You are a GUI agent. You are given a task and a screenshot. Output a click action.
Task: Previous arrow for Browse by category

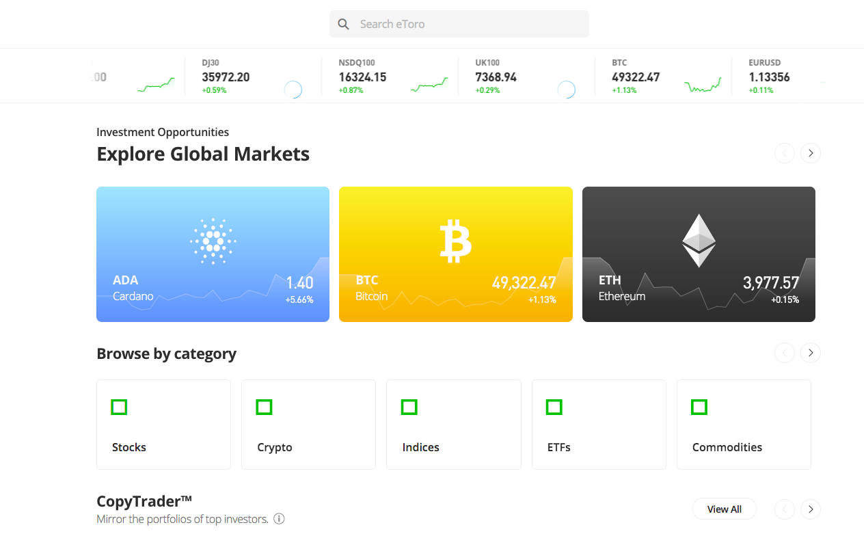(785, 353)
